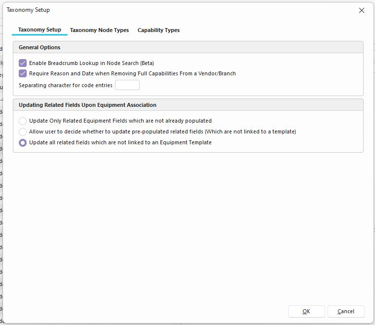Disable Enable Breadcrumb Lookup checkbox
The height and width of the screenshot is (325, 375).
coord(23,63)
